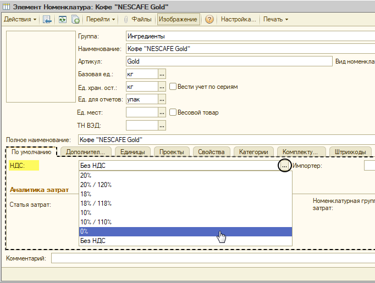Select 10% in the НДС list
The height and width of the screenshot is (283, 375).
click(186, 213)
